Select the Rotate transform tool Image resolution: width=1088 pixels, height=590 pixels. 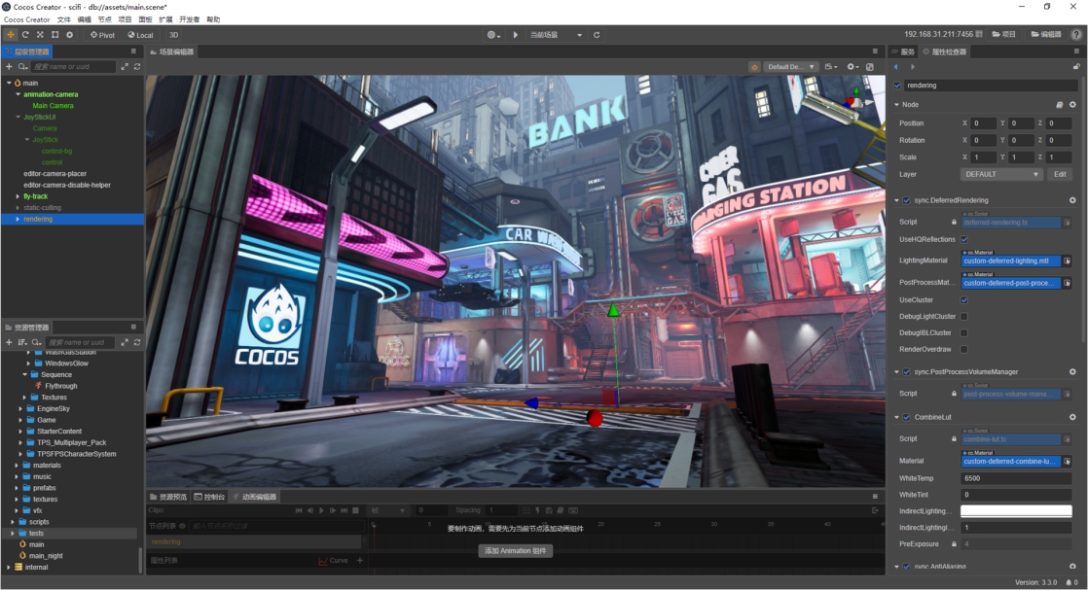[x=25, y=35]
